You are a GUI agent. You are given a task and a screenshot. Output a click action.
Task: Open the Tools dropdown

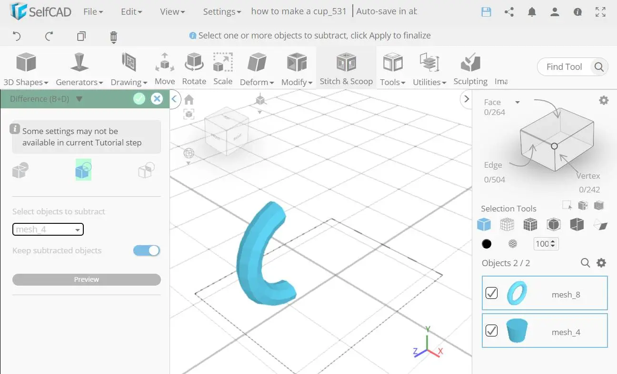coord(393,70)
